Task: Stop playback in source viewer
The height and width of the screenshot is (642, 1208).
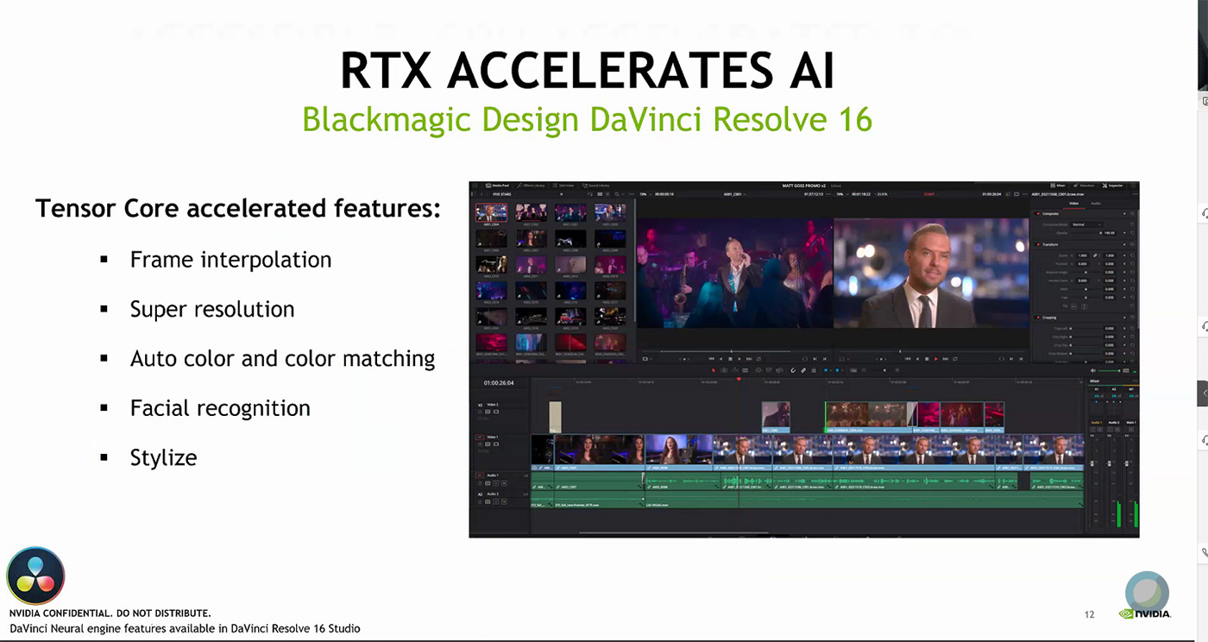Action: click(730, 359)
